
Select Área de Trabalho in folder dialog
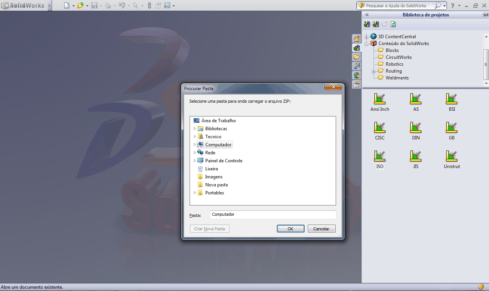click(215, 121)
